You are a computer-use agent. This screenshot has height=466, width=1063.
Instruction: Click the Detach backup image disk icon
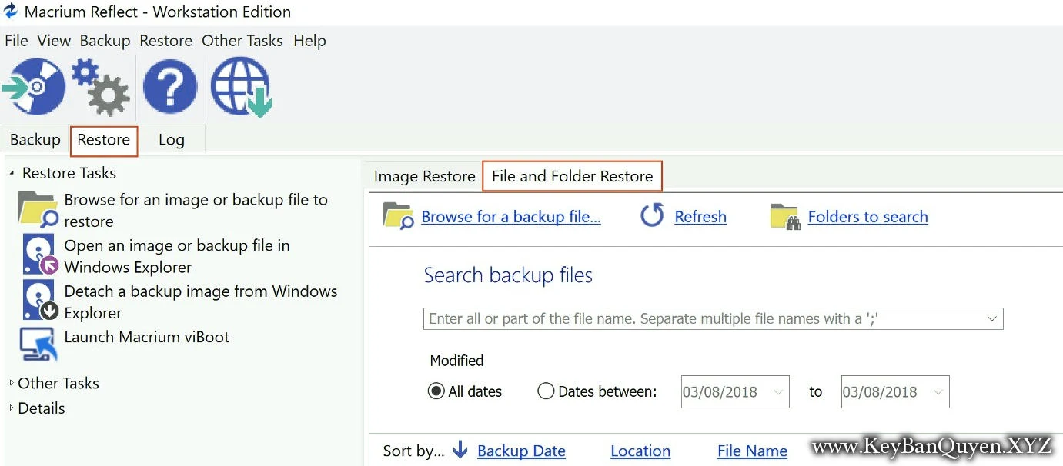click(x=40, y=301)
